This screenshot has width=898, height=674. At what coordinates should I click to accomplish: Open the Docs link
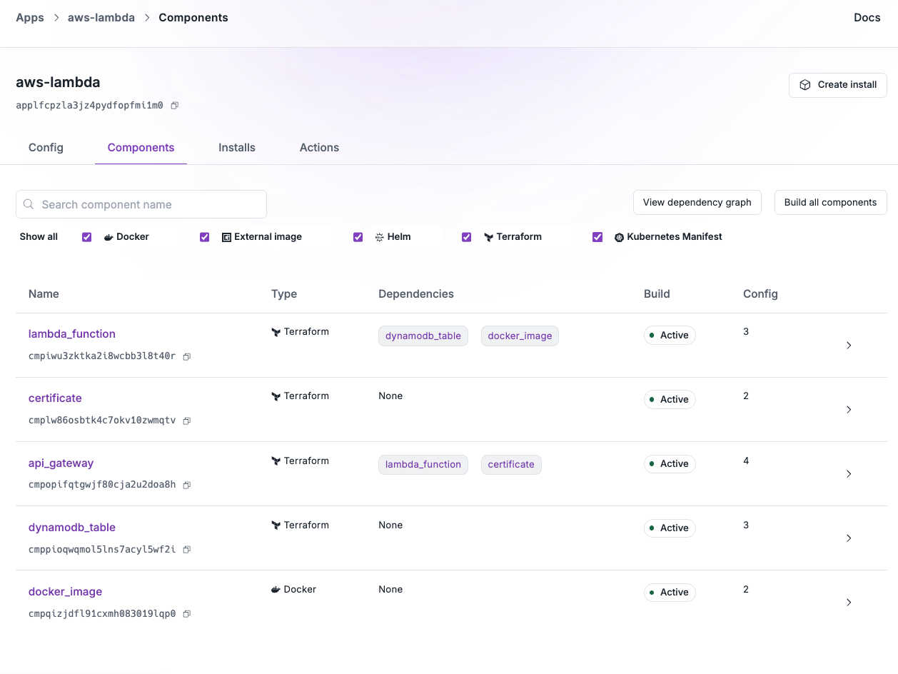pyautogui.click(x=867, y=17)
